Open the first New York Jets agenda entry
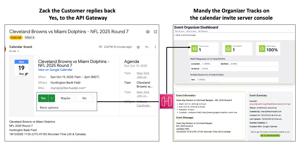Screen dimensions: 304x147 tap(143, 75)
